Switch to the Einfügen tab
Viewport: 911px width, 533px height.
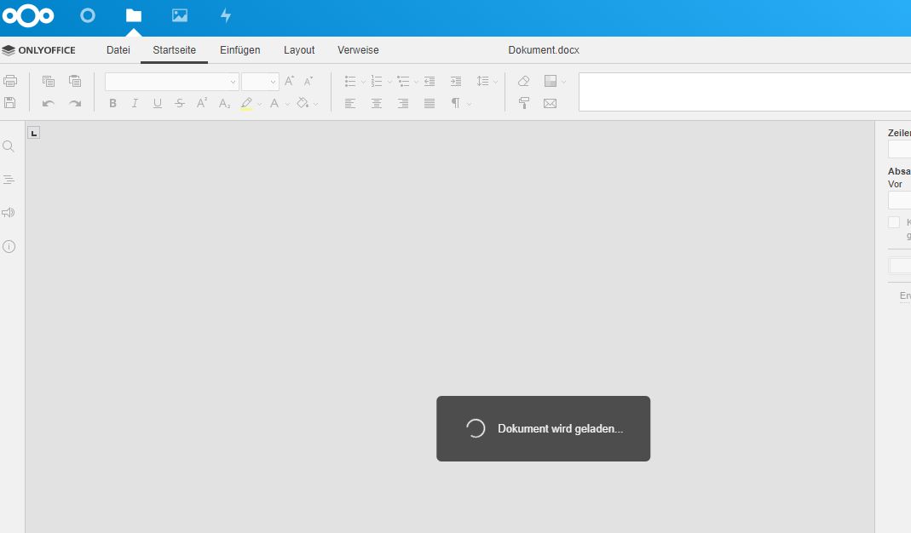click(240, 50)
